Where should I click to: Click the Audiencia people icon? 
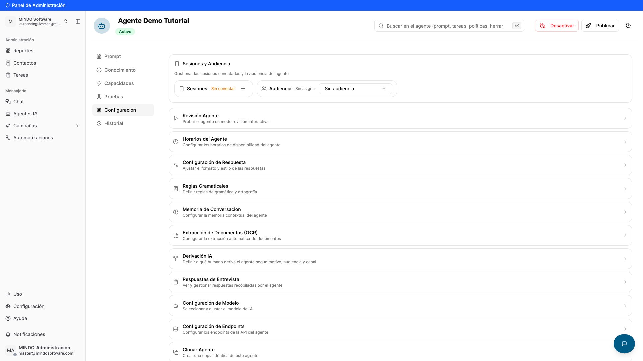[264, 89]
